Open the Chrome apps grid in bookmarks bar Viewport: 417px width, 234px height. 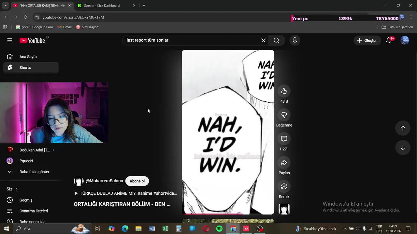click(5, 27)
